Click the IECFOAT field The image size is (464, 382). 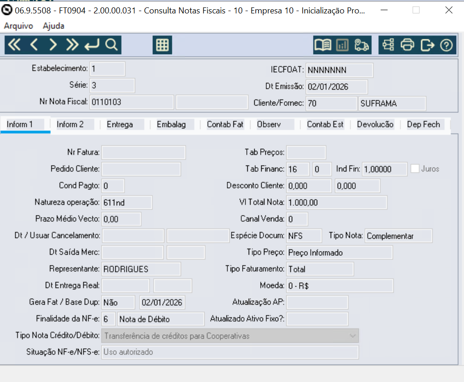click(x=339, y=70)
